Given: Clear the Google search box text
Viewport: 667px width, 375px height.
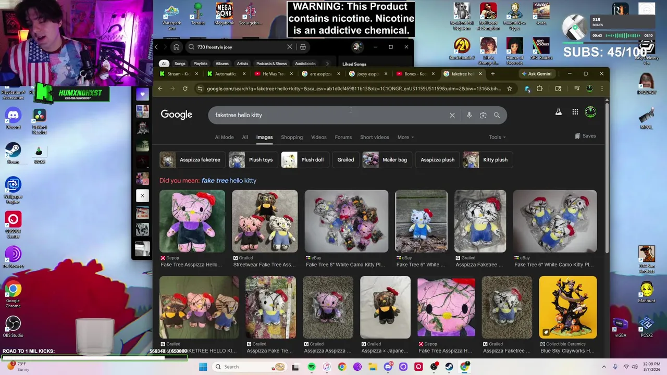Looking at the screenshot, I should click(452, 115).
